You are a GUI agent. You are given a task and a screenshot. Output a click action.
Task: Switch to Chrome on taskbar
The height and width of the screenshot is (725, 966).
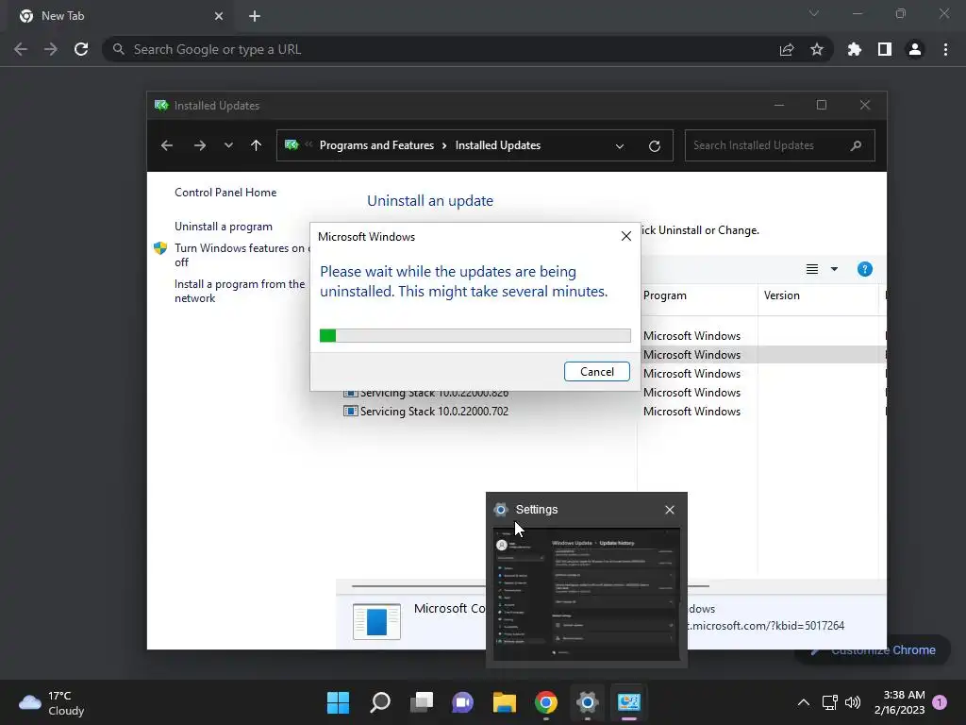(546, 702)
